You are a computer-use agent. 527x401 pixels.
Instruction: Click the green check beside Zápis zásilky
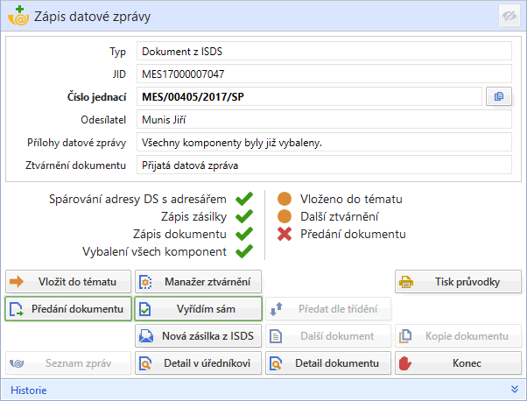tap(244, 216)
